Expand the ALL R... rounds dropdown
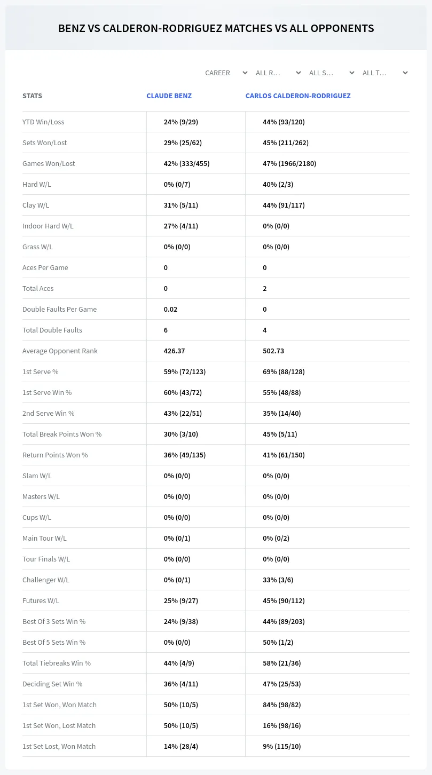432x775 pixels. click(278, 73)
